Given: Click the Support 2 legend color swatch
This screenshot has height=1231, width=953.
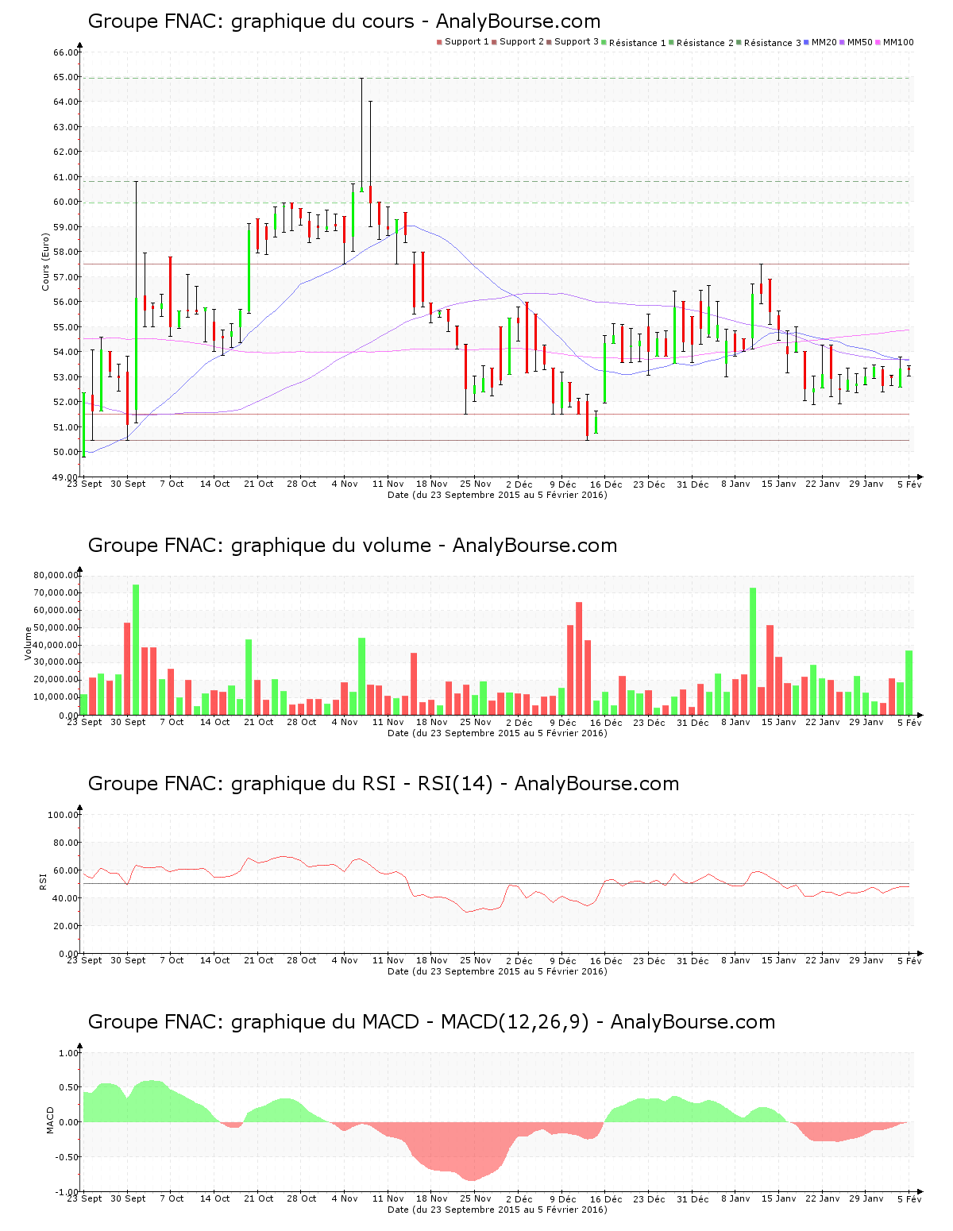Looking at the screenshot, I should coord(494,42).
